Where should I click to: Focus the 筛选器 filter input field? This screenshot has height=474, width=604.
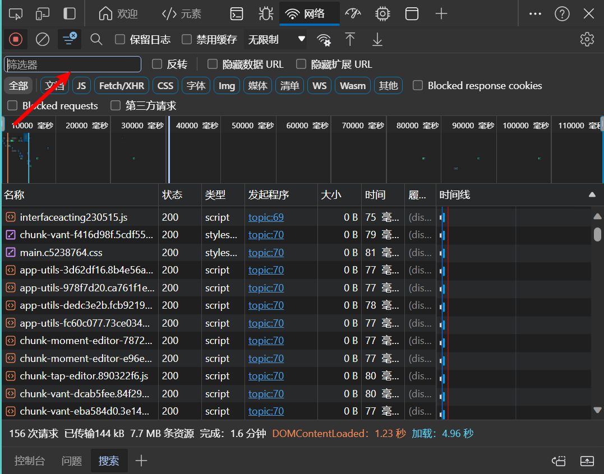[x=72, y=64]
